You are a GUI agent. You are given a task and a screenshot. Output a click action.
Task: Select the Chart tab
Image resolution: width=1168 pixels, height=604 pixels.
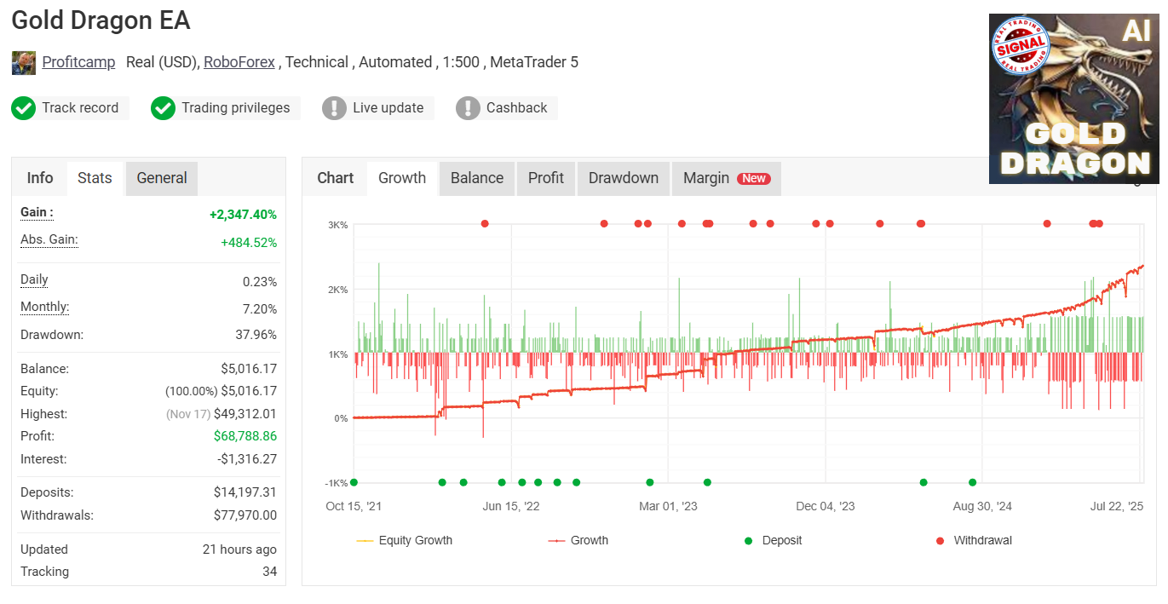pyautogui.click(x=335, y=178)
